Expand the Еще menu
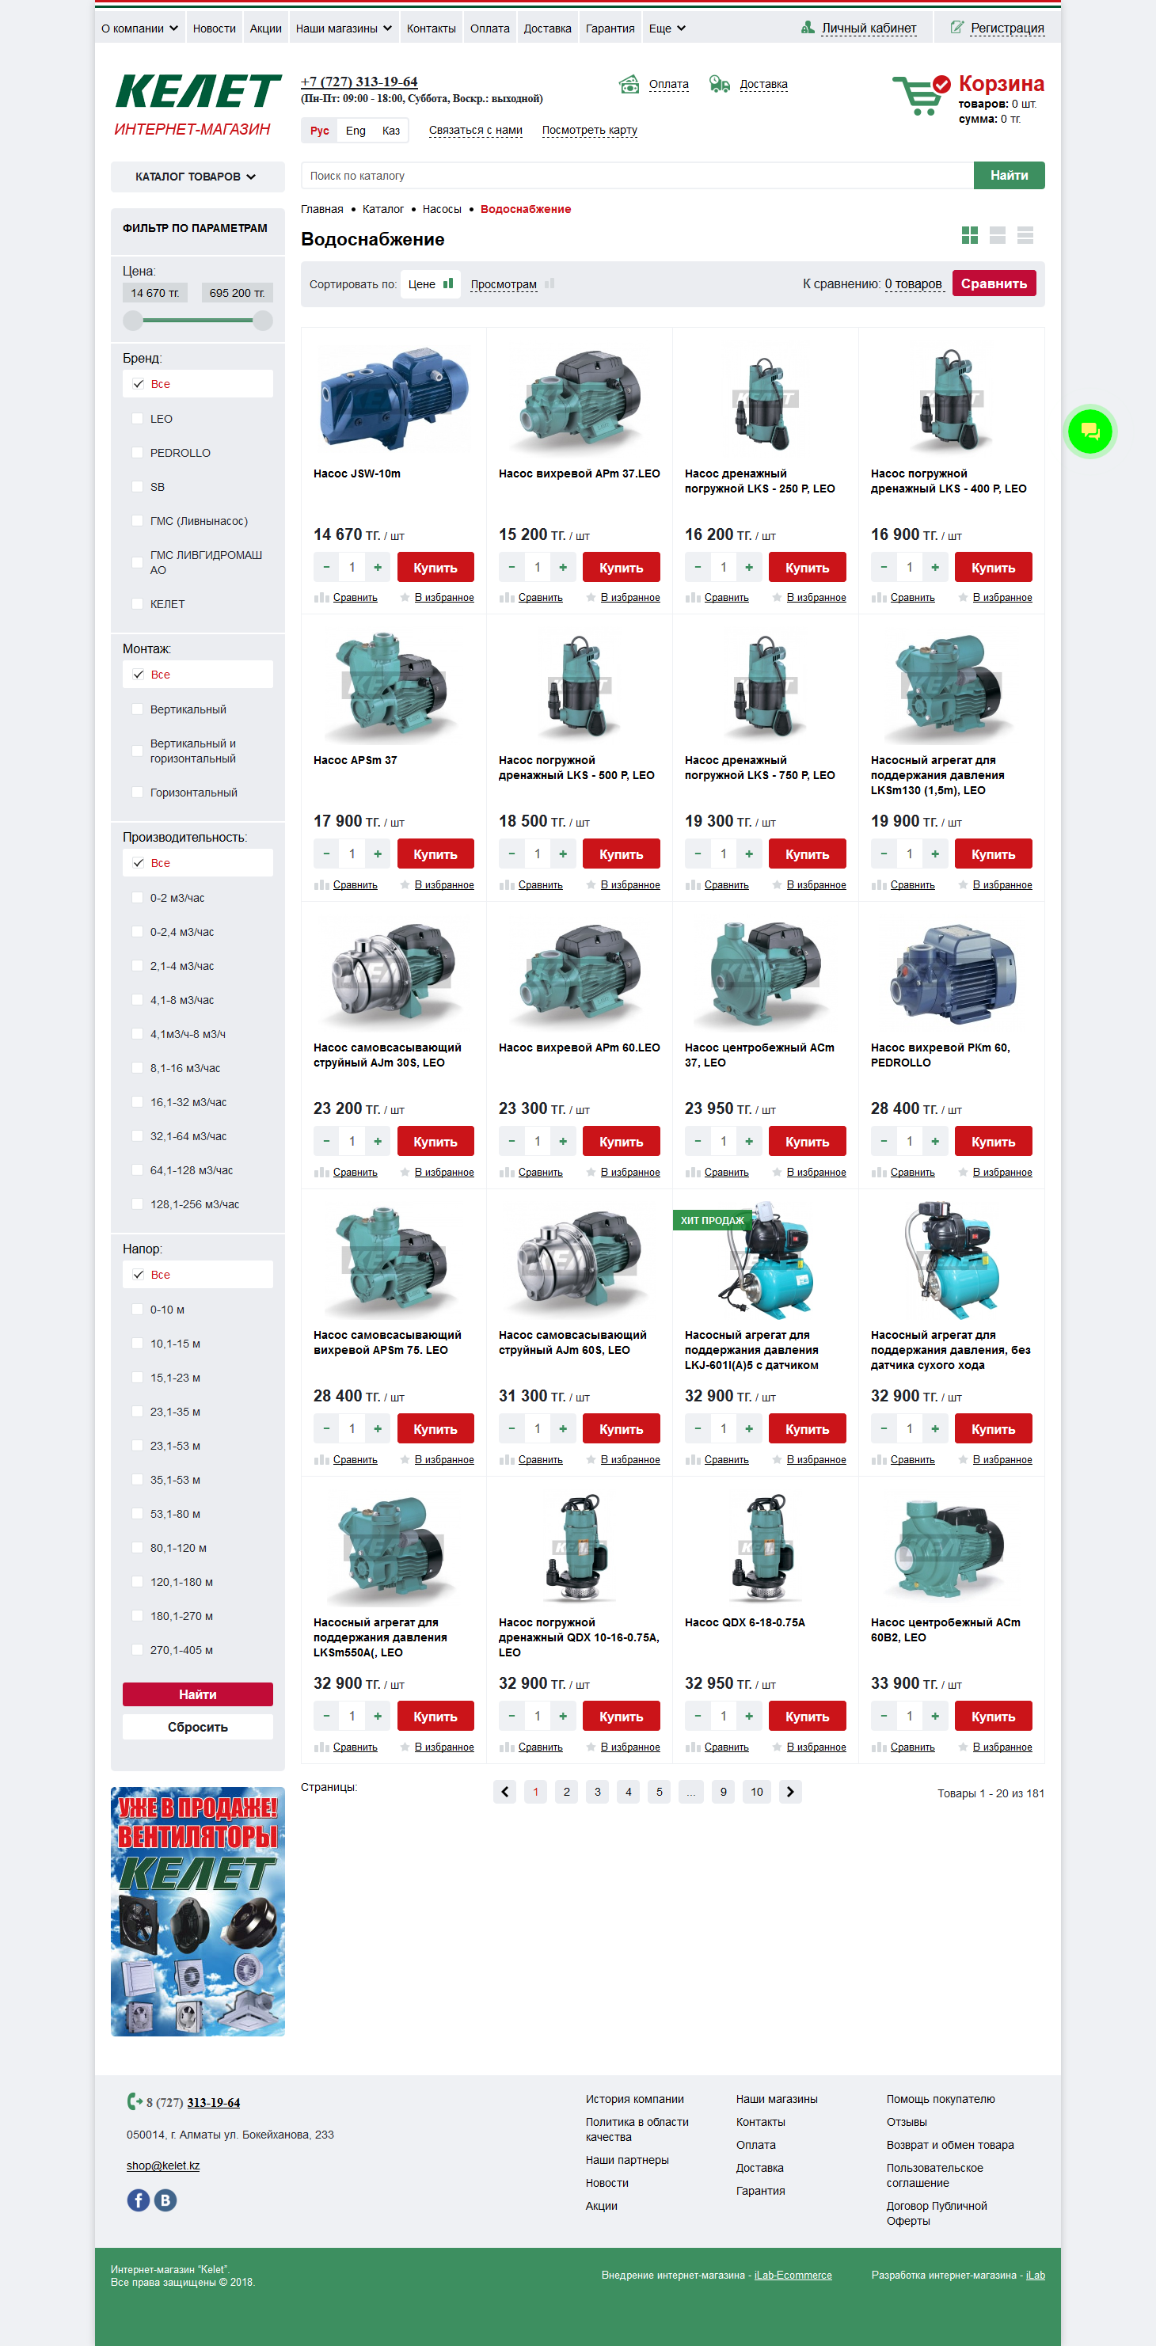Viewport: 1156px width, 2346px height. tap(667, 29)
